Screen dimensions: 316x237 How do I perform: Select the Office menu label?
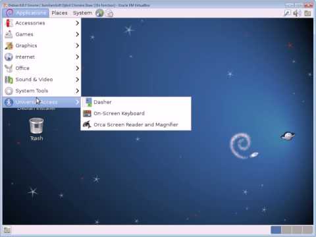[22, 68]
